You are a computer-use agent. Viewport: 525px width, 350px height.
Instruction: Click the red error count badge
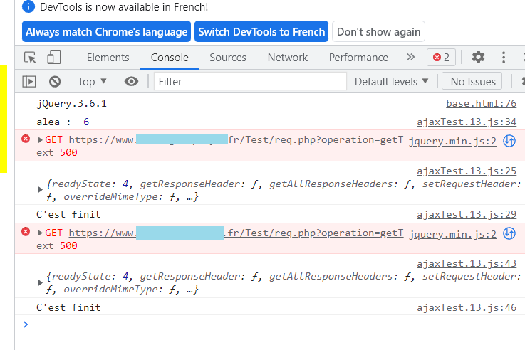click(441, 58)
